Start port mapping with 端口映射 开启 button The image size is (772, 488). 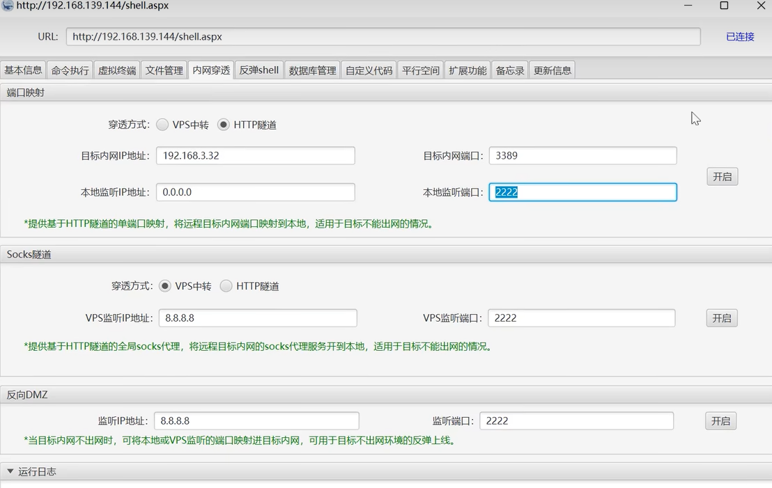723,177
